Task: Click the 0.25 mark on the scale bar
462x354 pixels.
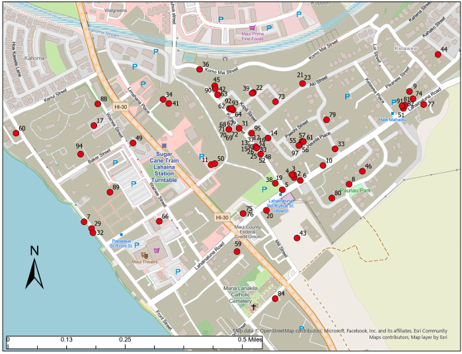Action: (125, 339)
